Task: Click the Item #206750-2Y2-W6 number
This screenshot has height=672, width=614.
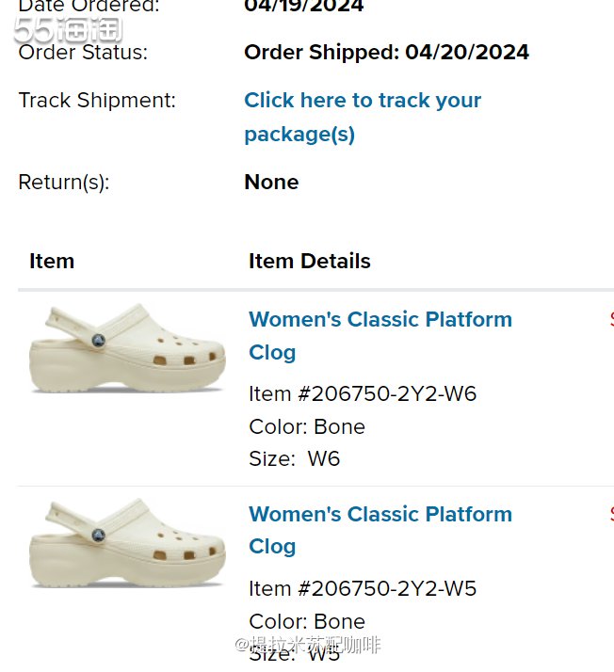Action: [x=363, y=393]
